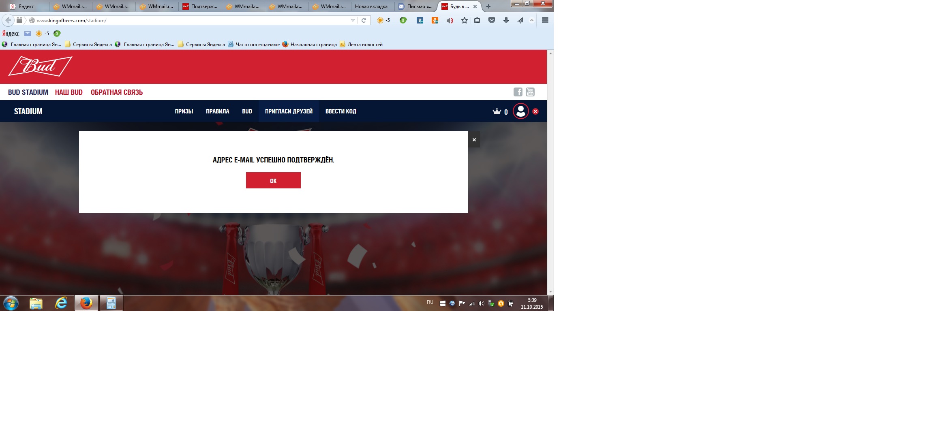Click the STADIUM title link
925x427 pixels.
pos(28,111)
